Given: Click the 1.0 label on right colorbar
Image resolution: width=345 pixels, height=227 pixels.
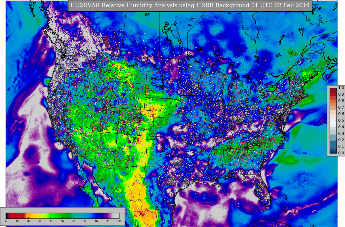Looking at the screenshot, I should [x=341, y=88].
